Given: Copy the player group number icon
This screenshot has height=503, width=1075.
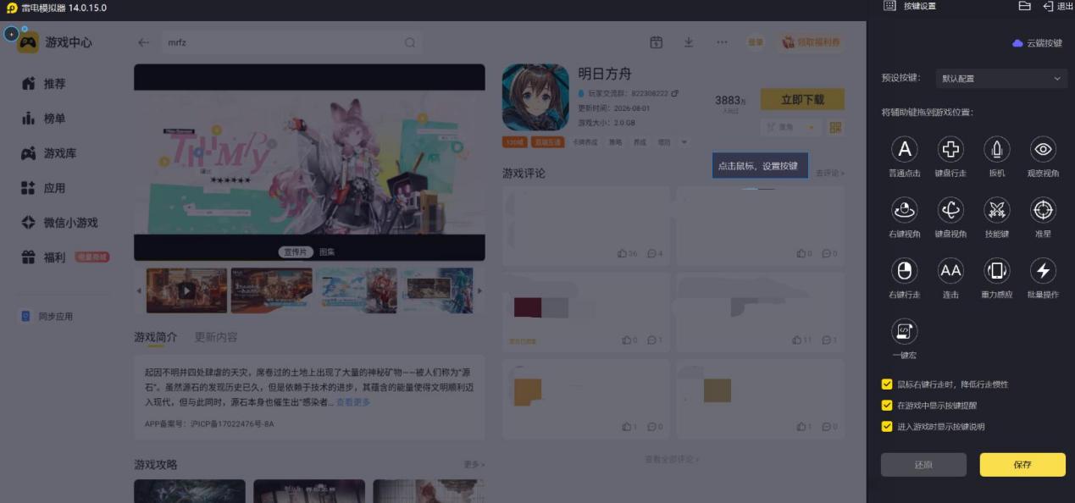Looking at the screenshot, I should pyautogui.click(x=675, y=93).
